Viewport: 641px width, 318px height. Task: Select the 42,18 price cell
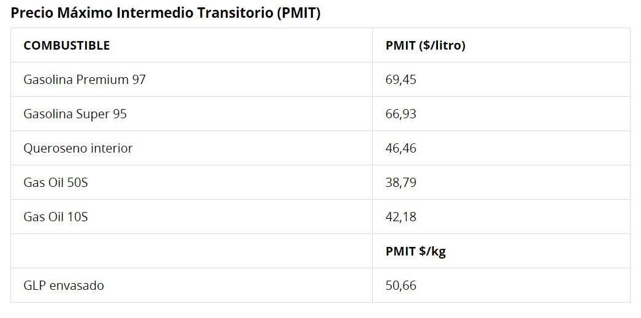coord(401,217)
